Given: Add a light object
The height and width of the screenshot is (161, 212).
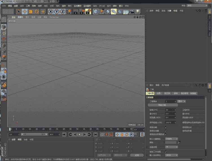Looking at the screenshot, I should [x=138, y=12].
